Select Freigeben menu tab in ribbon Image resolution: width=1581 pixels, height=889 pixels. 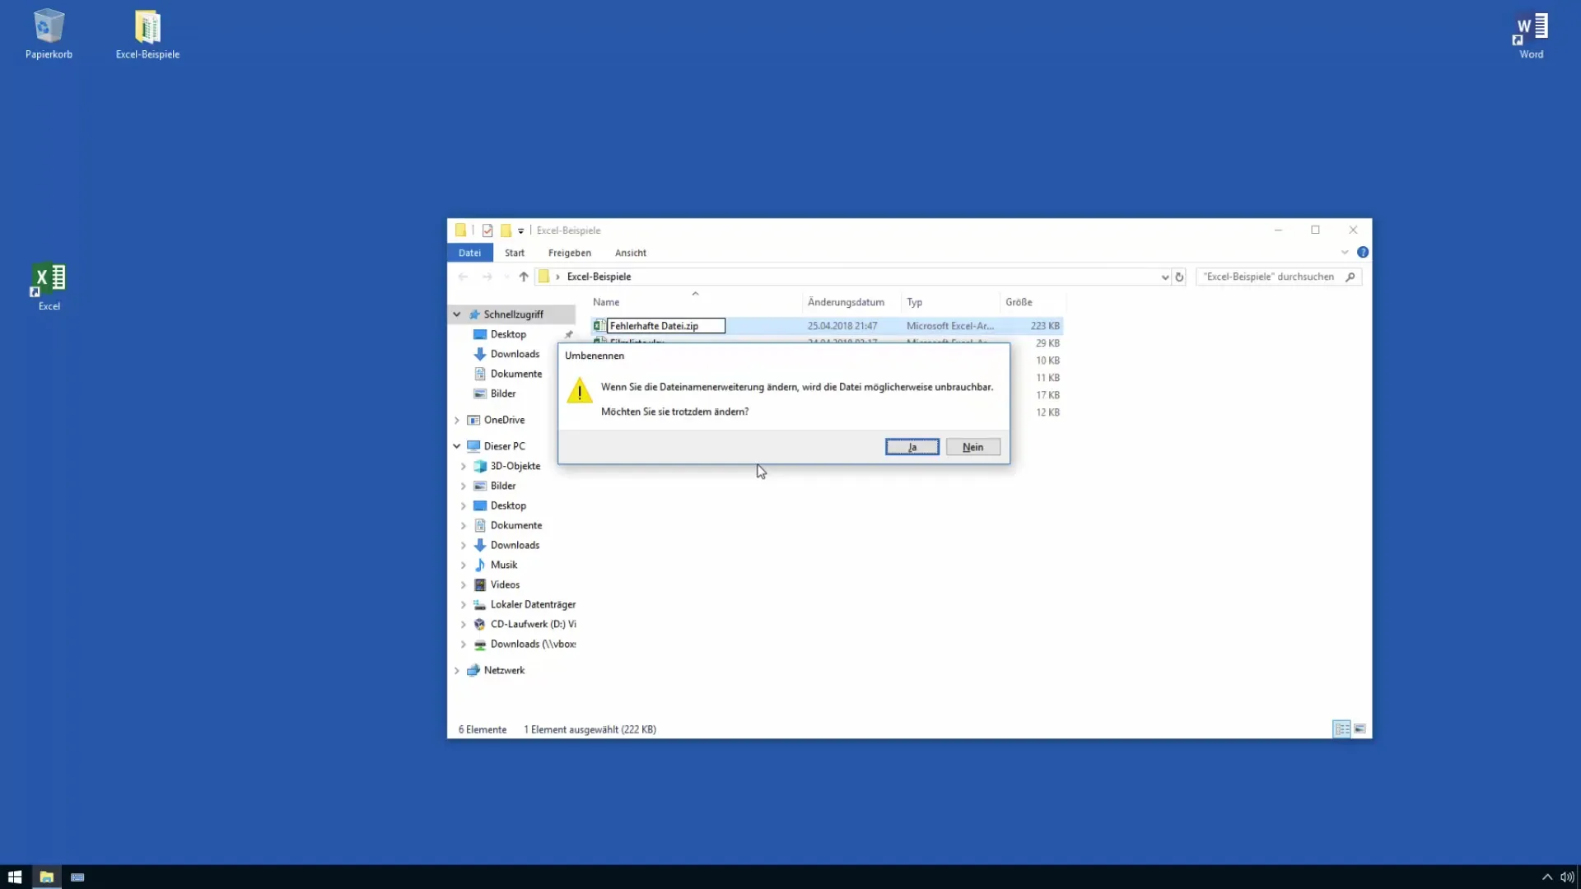570,252
